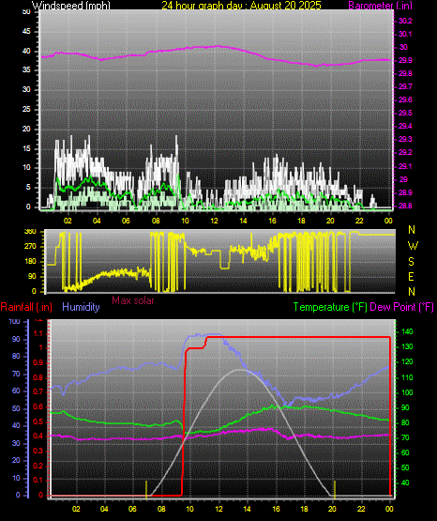Click the blue "Humidity" legend label

(81, 307)
